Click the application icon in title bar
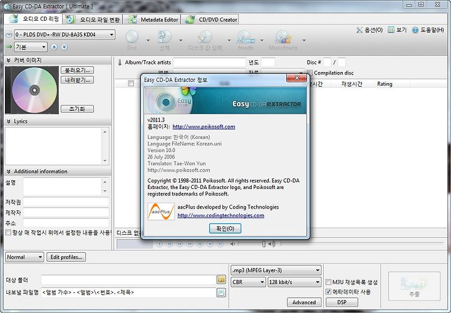Screen dimensions: 451x313 [7, 6]
